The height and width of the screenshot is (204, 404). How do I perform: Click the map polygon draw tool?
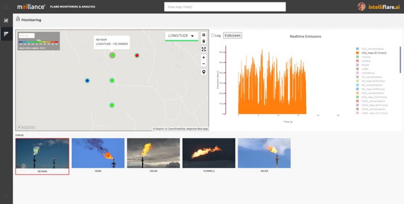204,35
